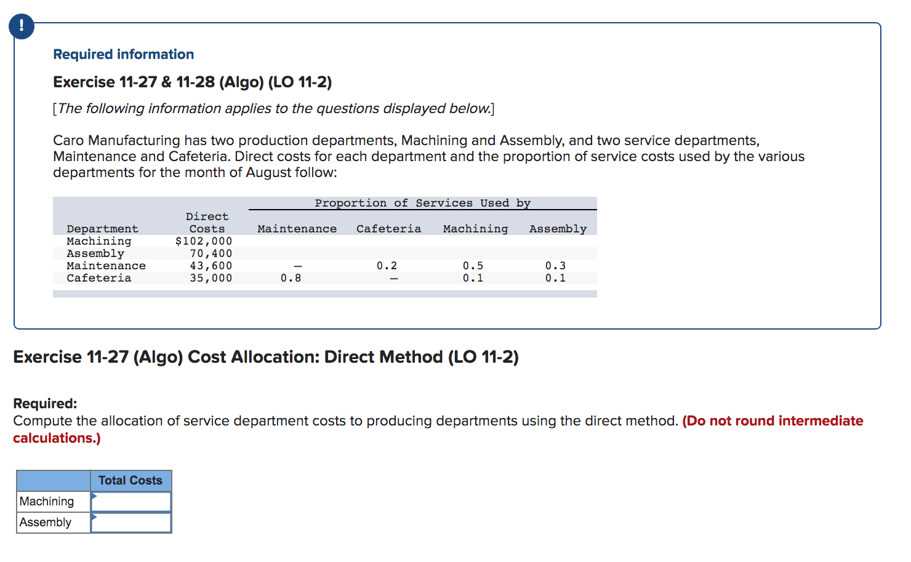Select the Maintenance column heading
This screenshot has height=562, width=911.
(x=297, y=228)
